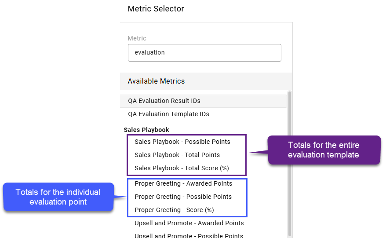386x238 pixels.
Task: Select Proper Greeting - Possible Points
Action: (183, 197)
